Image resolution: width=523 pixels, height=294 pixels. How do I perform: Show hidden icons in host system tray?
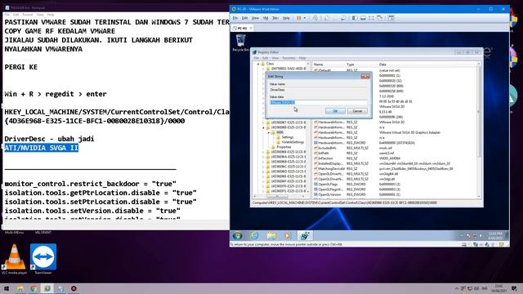[x=456, y=288]
